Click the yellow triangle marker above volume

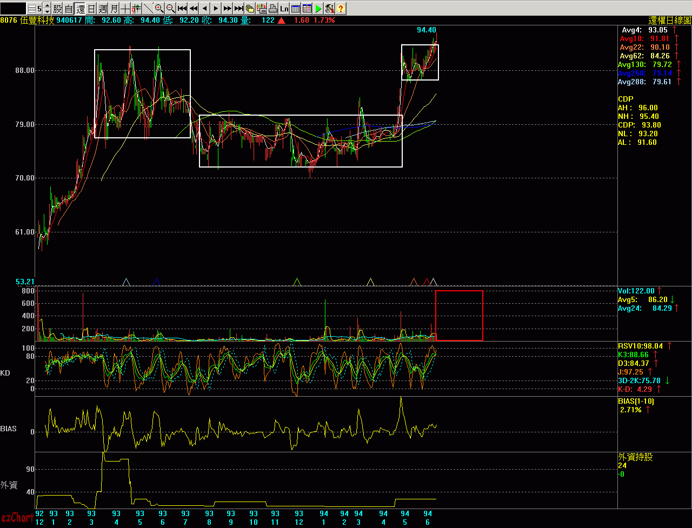(371, 282)
